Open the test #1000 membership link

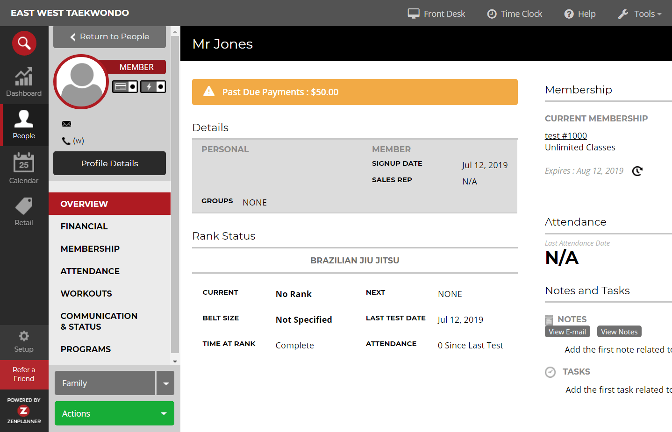coord(565,135)
